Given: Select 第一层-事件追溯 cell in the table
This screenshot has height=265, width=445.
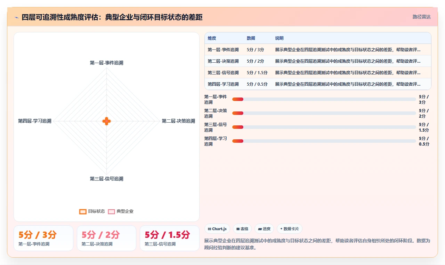Looking at the screenshot, I should pos(223,50).
